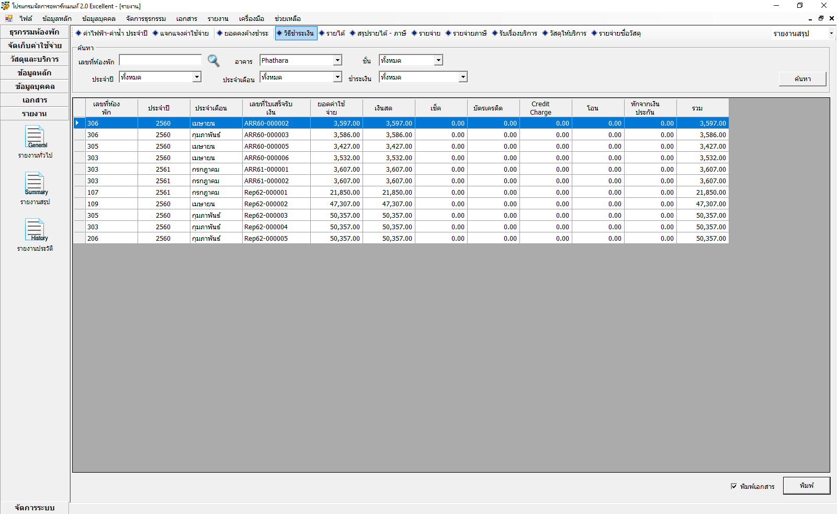Open รายงาน sidebar section
The width and height of the screenshot is (837, 514).
tap(35, 114)
